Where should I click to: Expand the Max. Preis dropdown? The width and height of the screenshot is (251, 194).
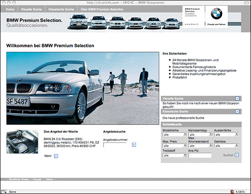click(175, 145)
